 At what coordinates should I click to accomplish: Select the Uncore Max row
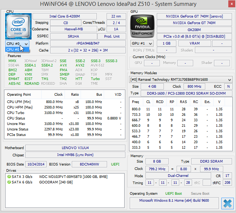point(64,124)
